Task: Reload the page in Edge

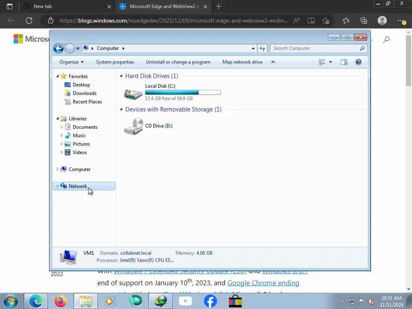Action: click(29, 21)
